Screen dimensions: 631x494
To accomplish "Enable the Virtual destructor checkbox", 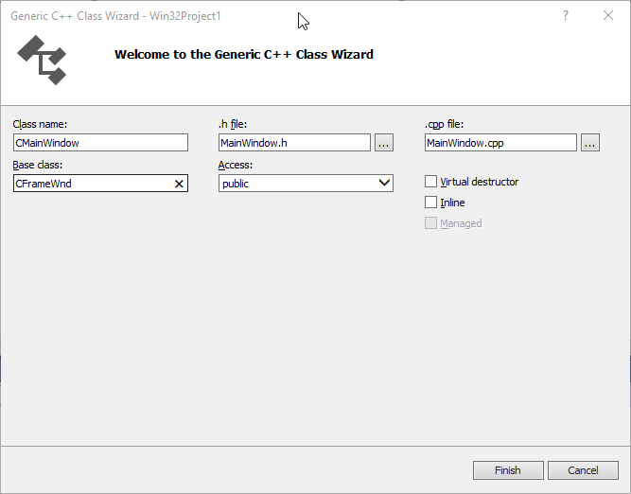I will [430, 181].
